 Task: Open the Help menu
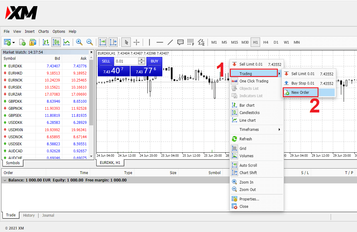pyautogui.click(x=72, y=32)
